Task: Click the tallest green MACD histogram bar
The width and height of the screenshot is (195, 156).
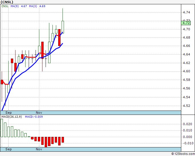Action: pos(2,128)
